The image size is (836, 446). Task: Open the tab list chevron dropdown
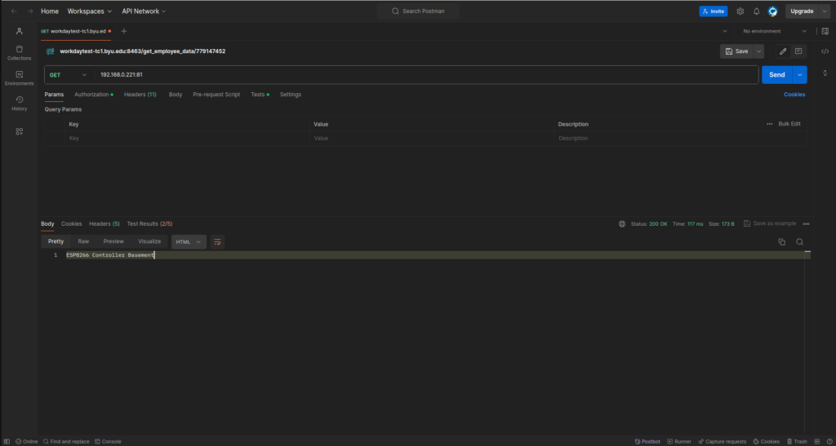click(x=725, y=32)
